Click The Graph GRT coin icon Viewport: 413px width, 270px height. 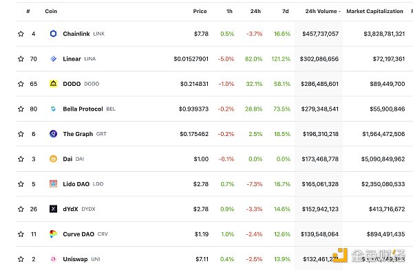tap(53, 134)
